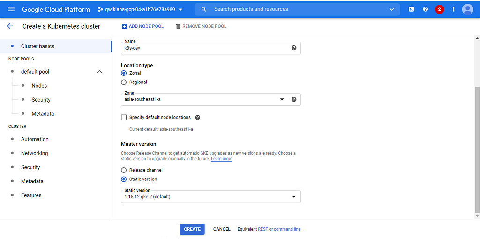Viewport: 480px width, 239px height.
Task: Click help icon next to Zone dropdown
Action: click(x=294, y=99)
